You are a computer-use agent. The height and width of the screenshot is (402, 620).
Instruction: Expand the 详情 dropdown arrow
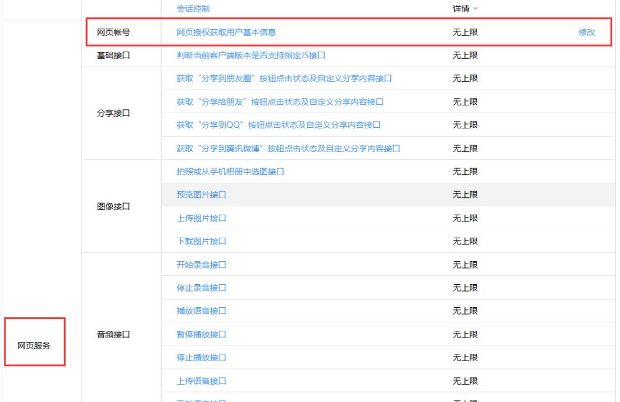pyautogui.click(x=476, y=9)
